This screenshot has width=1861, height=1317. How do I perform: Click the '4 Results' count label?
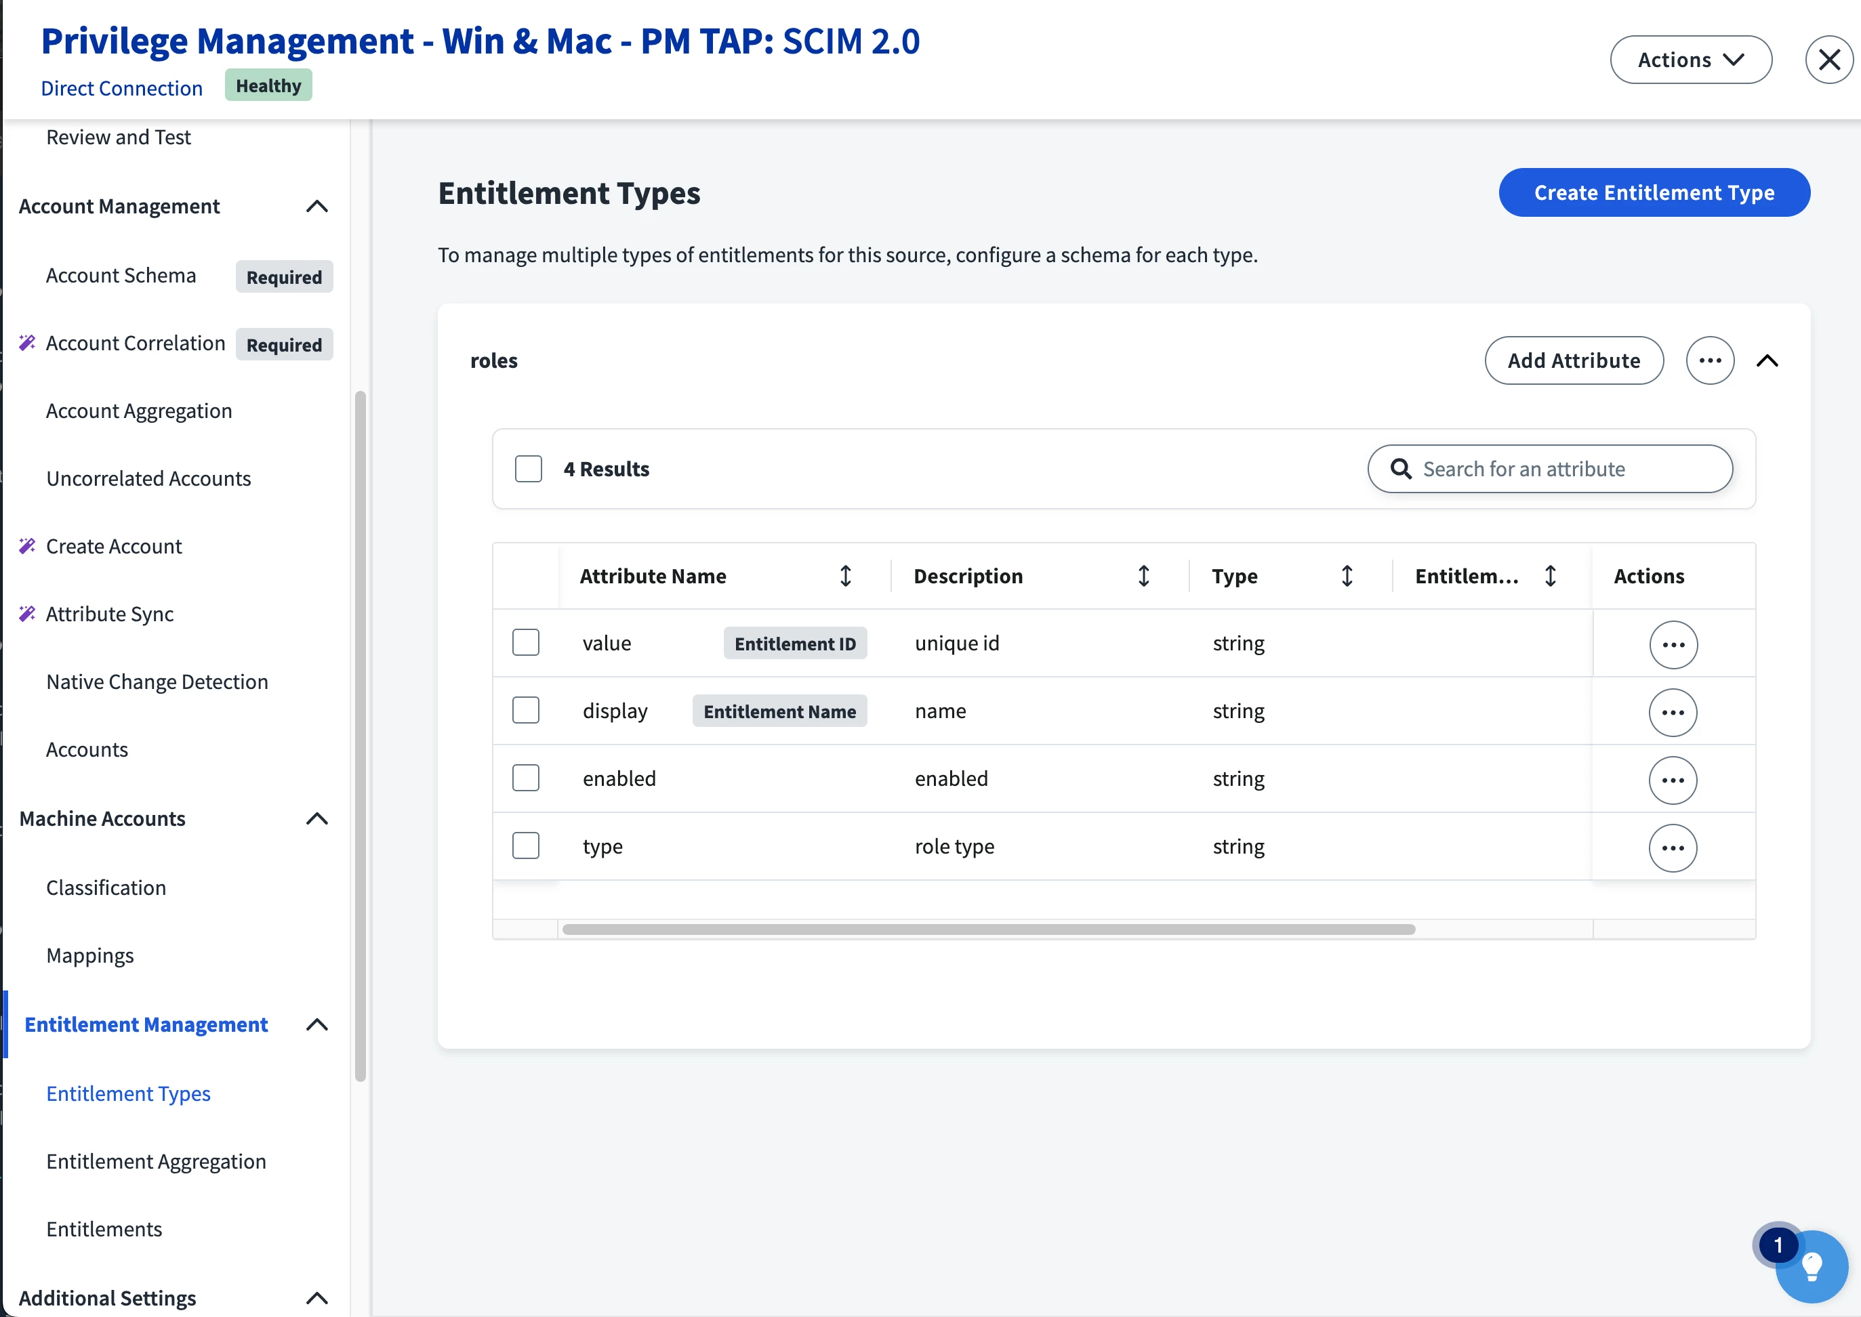(607, 469)
